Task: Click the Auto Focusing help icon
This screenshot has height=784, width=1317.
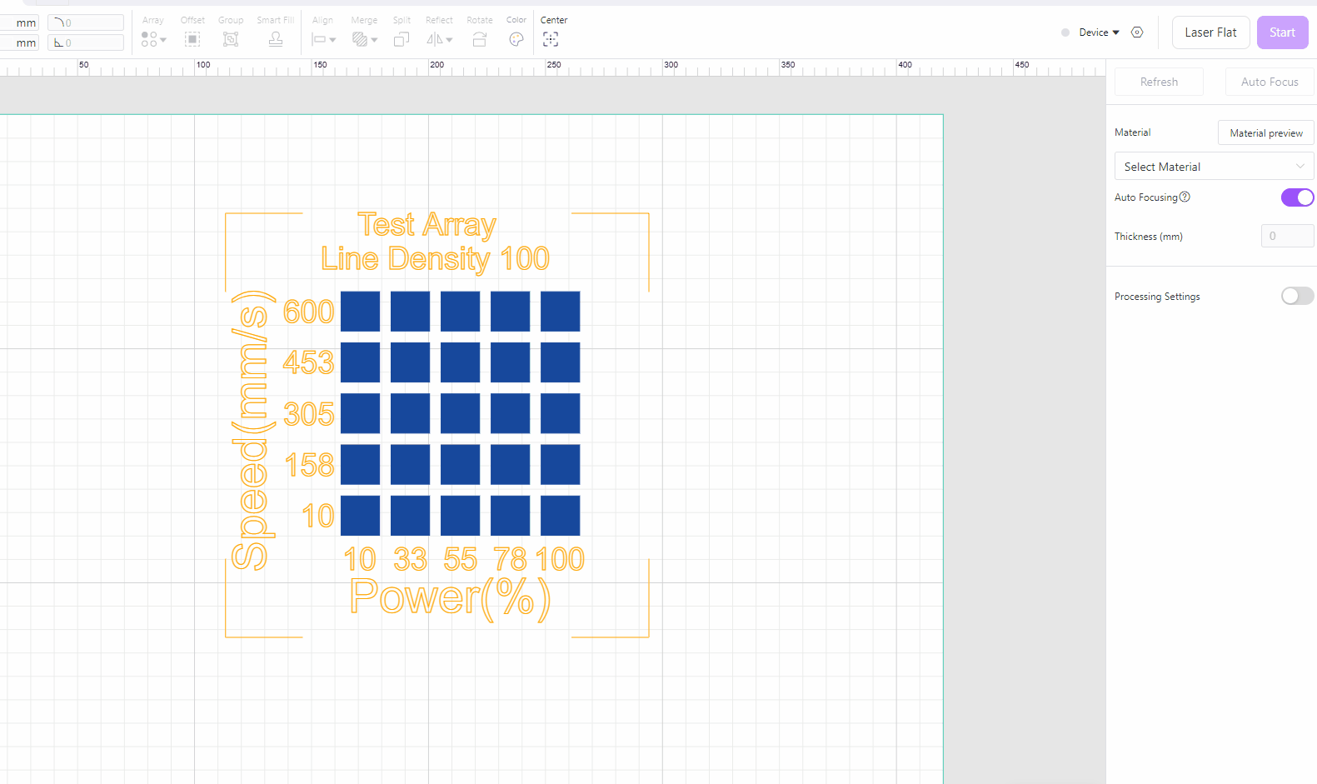Action: coord(1185,197)
